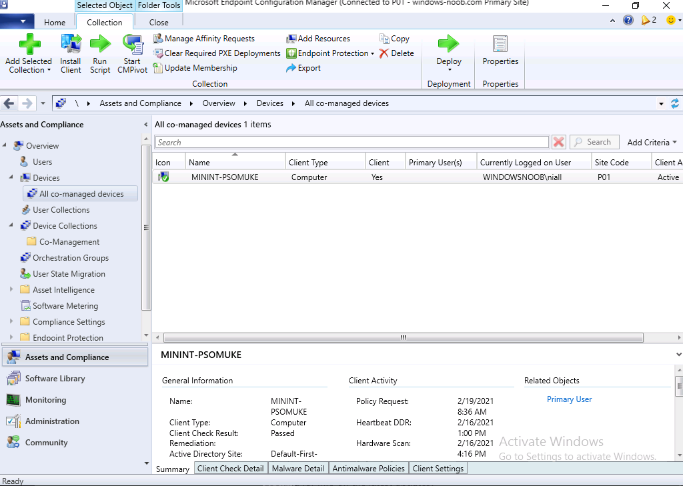Image resolution: width=683 pixels, height=486 pixels.
Task: Click the Devices breadcrumb segment
Action: coord(269,103)
